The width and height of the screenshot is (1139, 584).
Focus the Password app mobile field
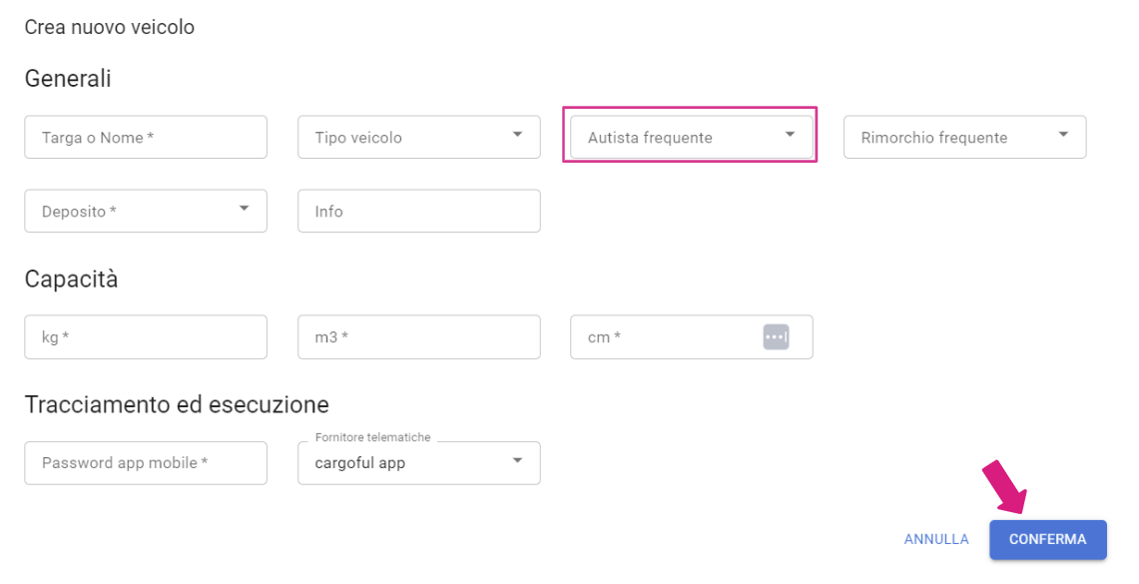pos(146,463)
